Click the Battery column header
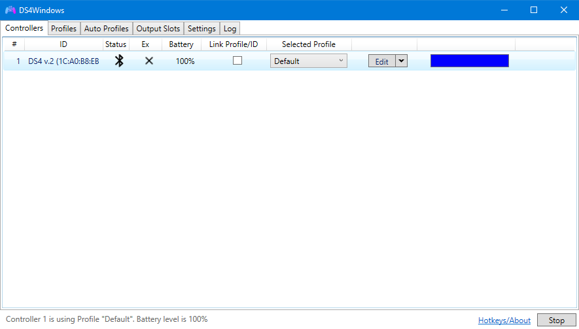Viewport: 579px width, 329px height. pos(181,44)
